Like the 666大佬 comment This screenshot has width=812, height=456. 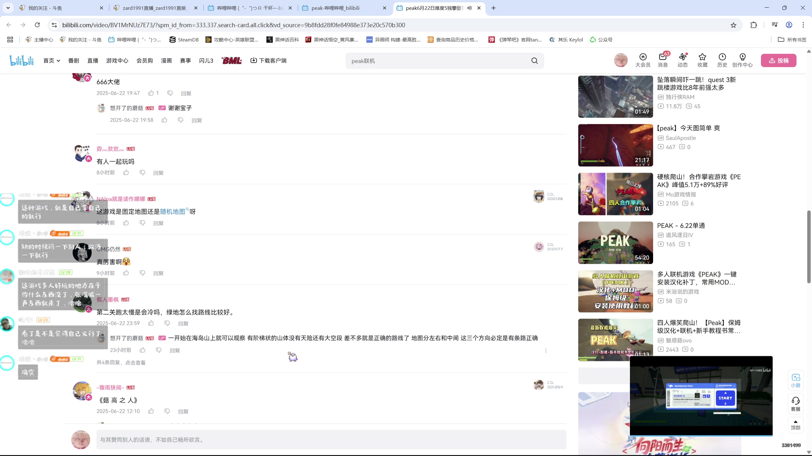pos(151,93)
